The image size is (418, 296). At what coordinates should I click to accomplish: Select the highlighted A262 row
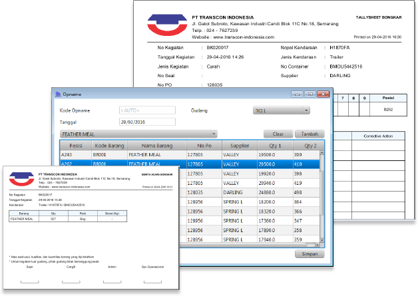(x=190, y=164)
